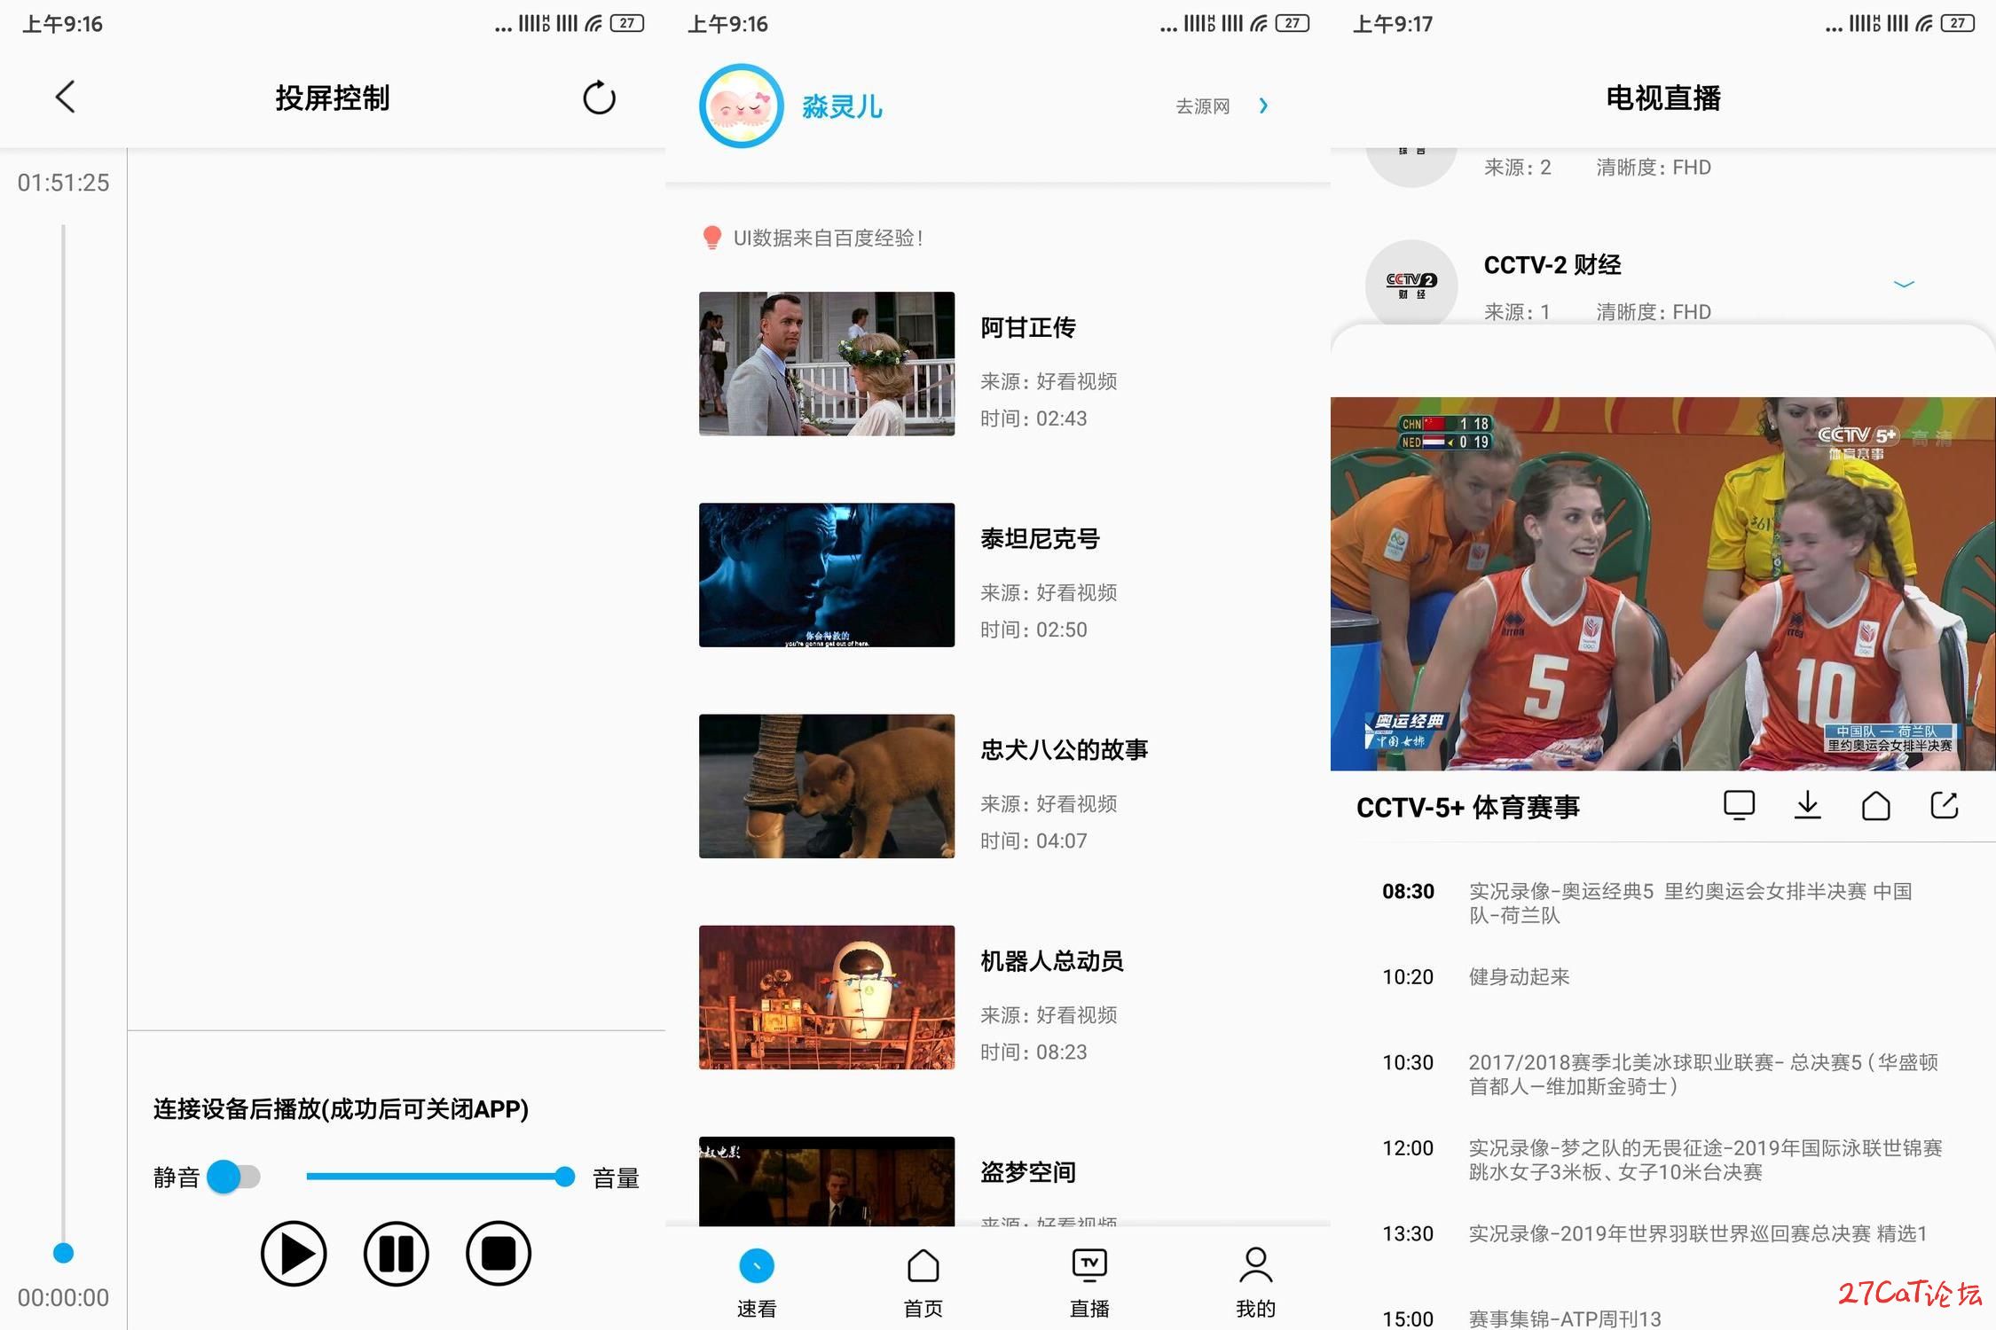
Task: Select the 12:00 梦之队的无畏征途 program entry
Action: pos(1663,1160)
